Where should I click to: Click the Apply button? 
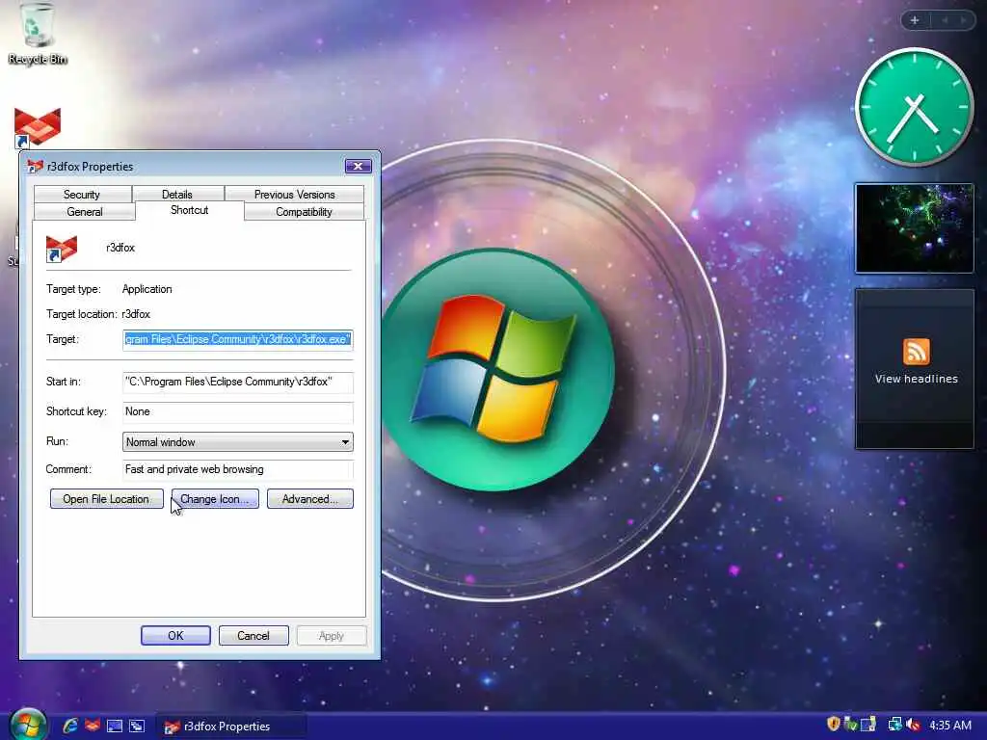click(332, 636)
